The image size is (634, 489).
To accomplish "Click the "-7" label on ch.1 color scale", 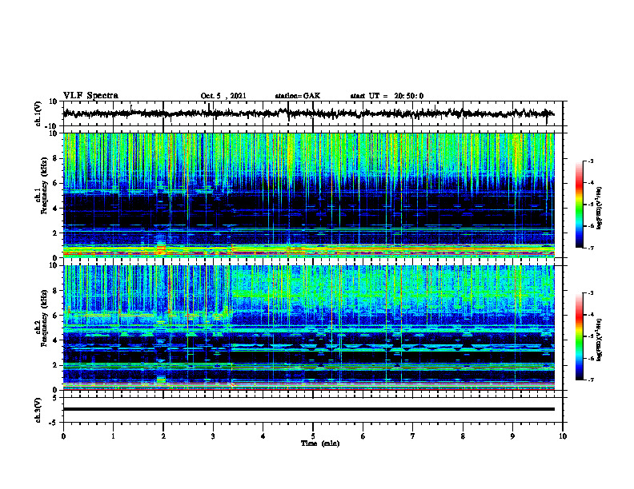I will tap(590, 248).
